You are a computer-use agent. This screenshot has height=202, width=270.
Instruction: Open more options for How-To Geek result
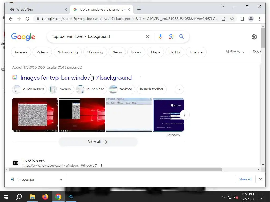coord(101,166)
